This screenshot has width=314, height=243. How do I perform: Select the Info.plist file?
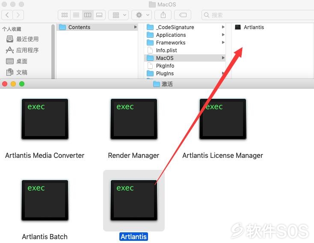click(185, 50)
